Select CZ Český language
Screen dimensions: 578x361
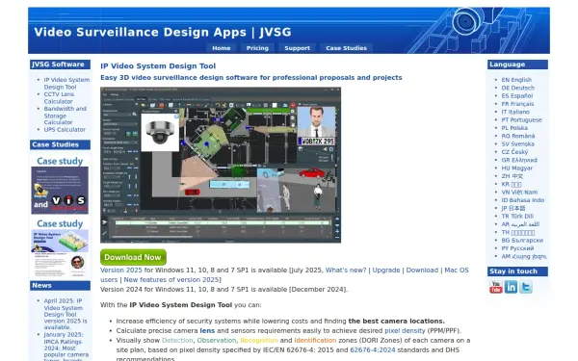514,152
